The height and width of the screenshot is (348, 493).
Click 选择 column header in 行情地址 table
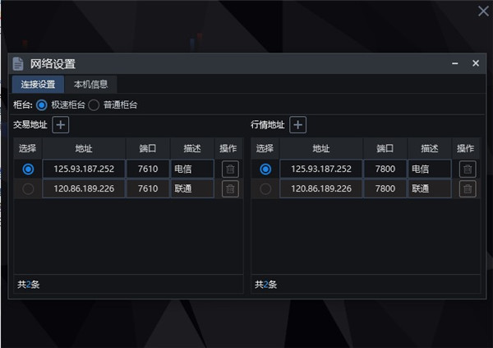265,148
